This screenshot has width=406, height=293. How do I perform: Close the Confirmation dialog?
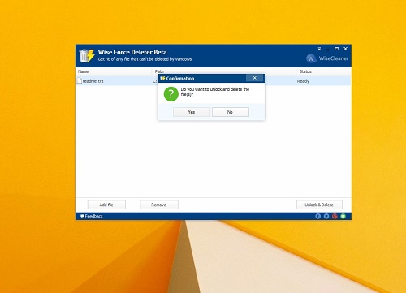click(255, 78)
